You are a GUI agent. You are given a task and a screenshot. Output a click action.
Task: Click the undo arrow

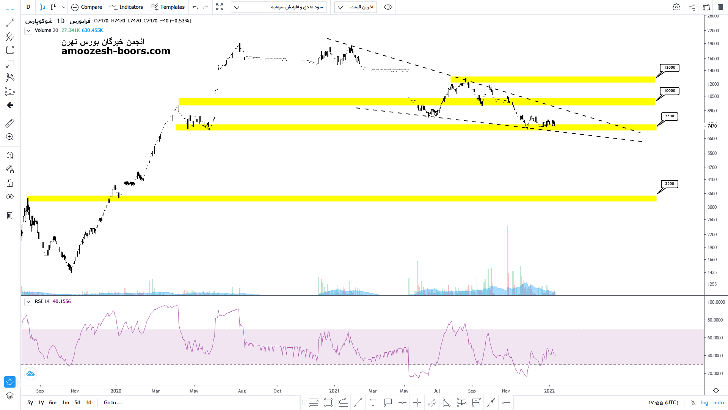[195, 7]
